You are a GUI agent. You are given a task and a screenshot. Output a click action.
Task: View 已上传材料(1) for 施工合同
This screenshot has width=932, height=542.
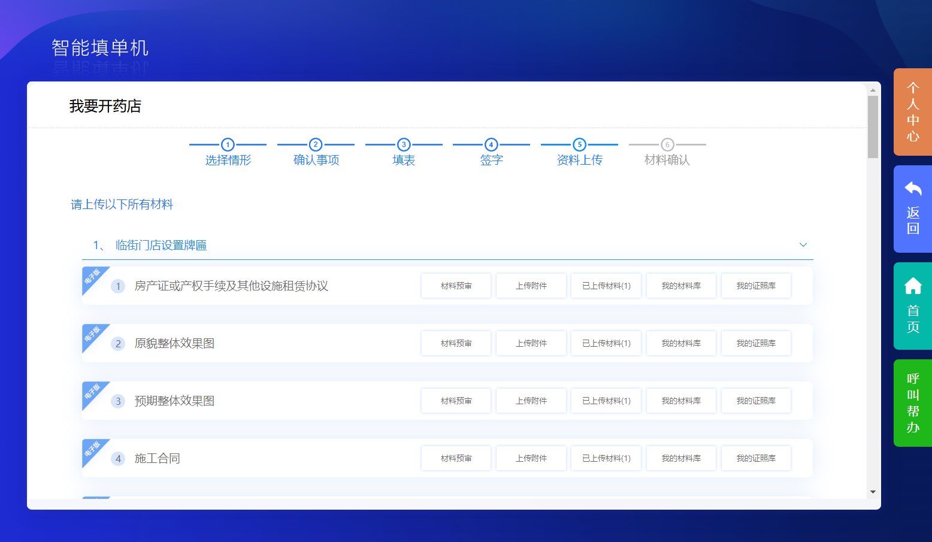tap(606, 458)
